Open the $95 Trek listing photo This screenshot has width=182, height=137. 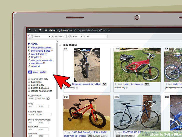[x=173, y=65]
